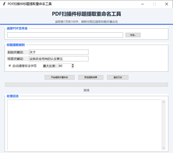This screenshot has height=153, width=173.
Task: Click the 起始关键词 input containing 关于
Action: 59,52
